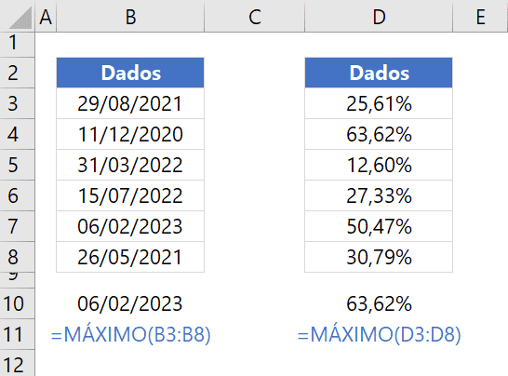Select column A header
The width and height of the screenshot is (508, 376).
tap(46, 16)
